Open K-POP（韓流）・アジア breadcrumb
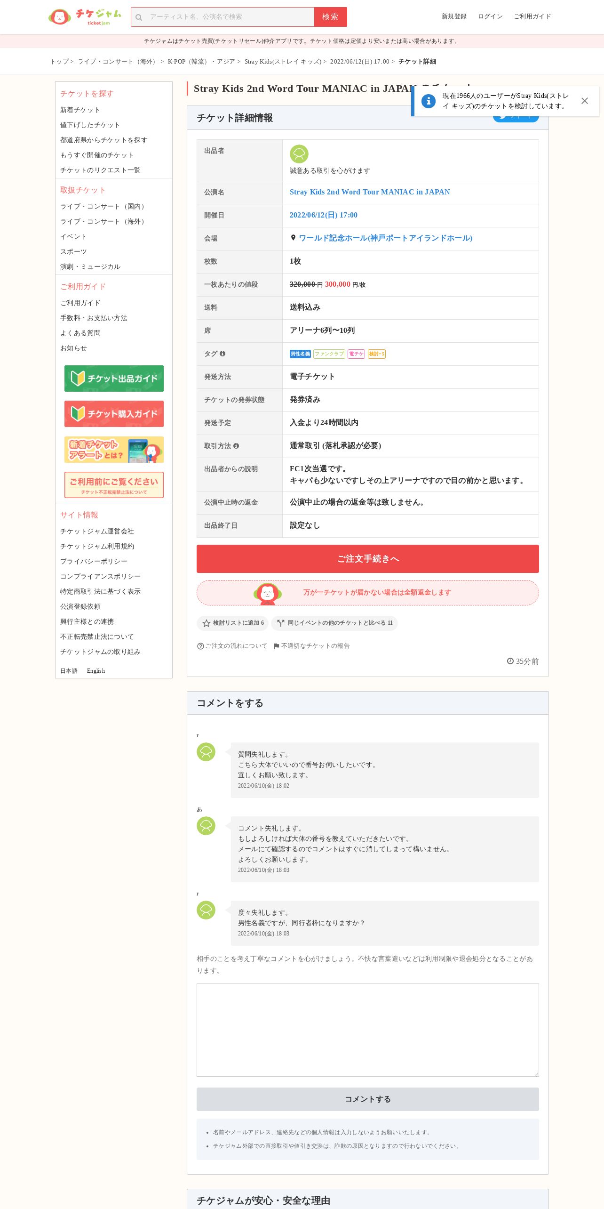Image resolution: width=604 pixels, height=1209 pixels. tap(201, 62)
